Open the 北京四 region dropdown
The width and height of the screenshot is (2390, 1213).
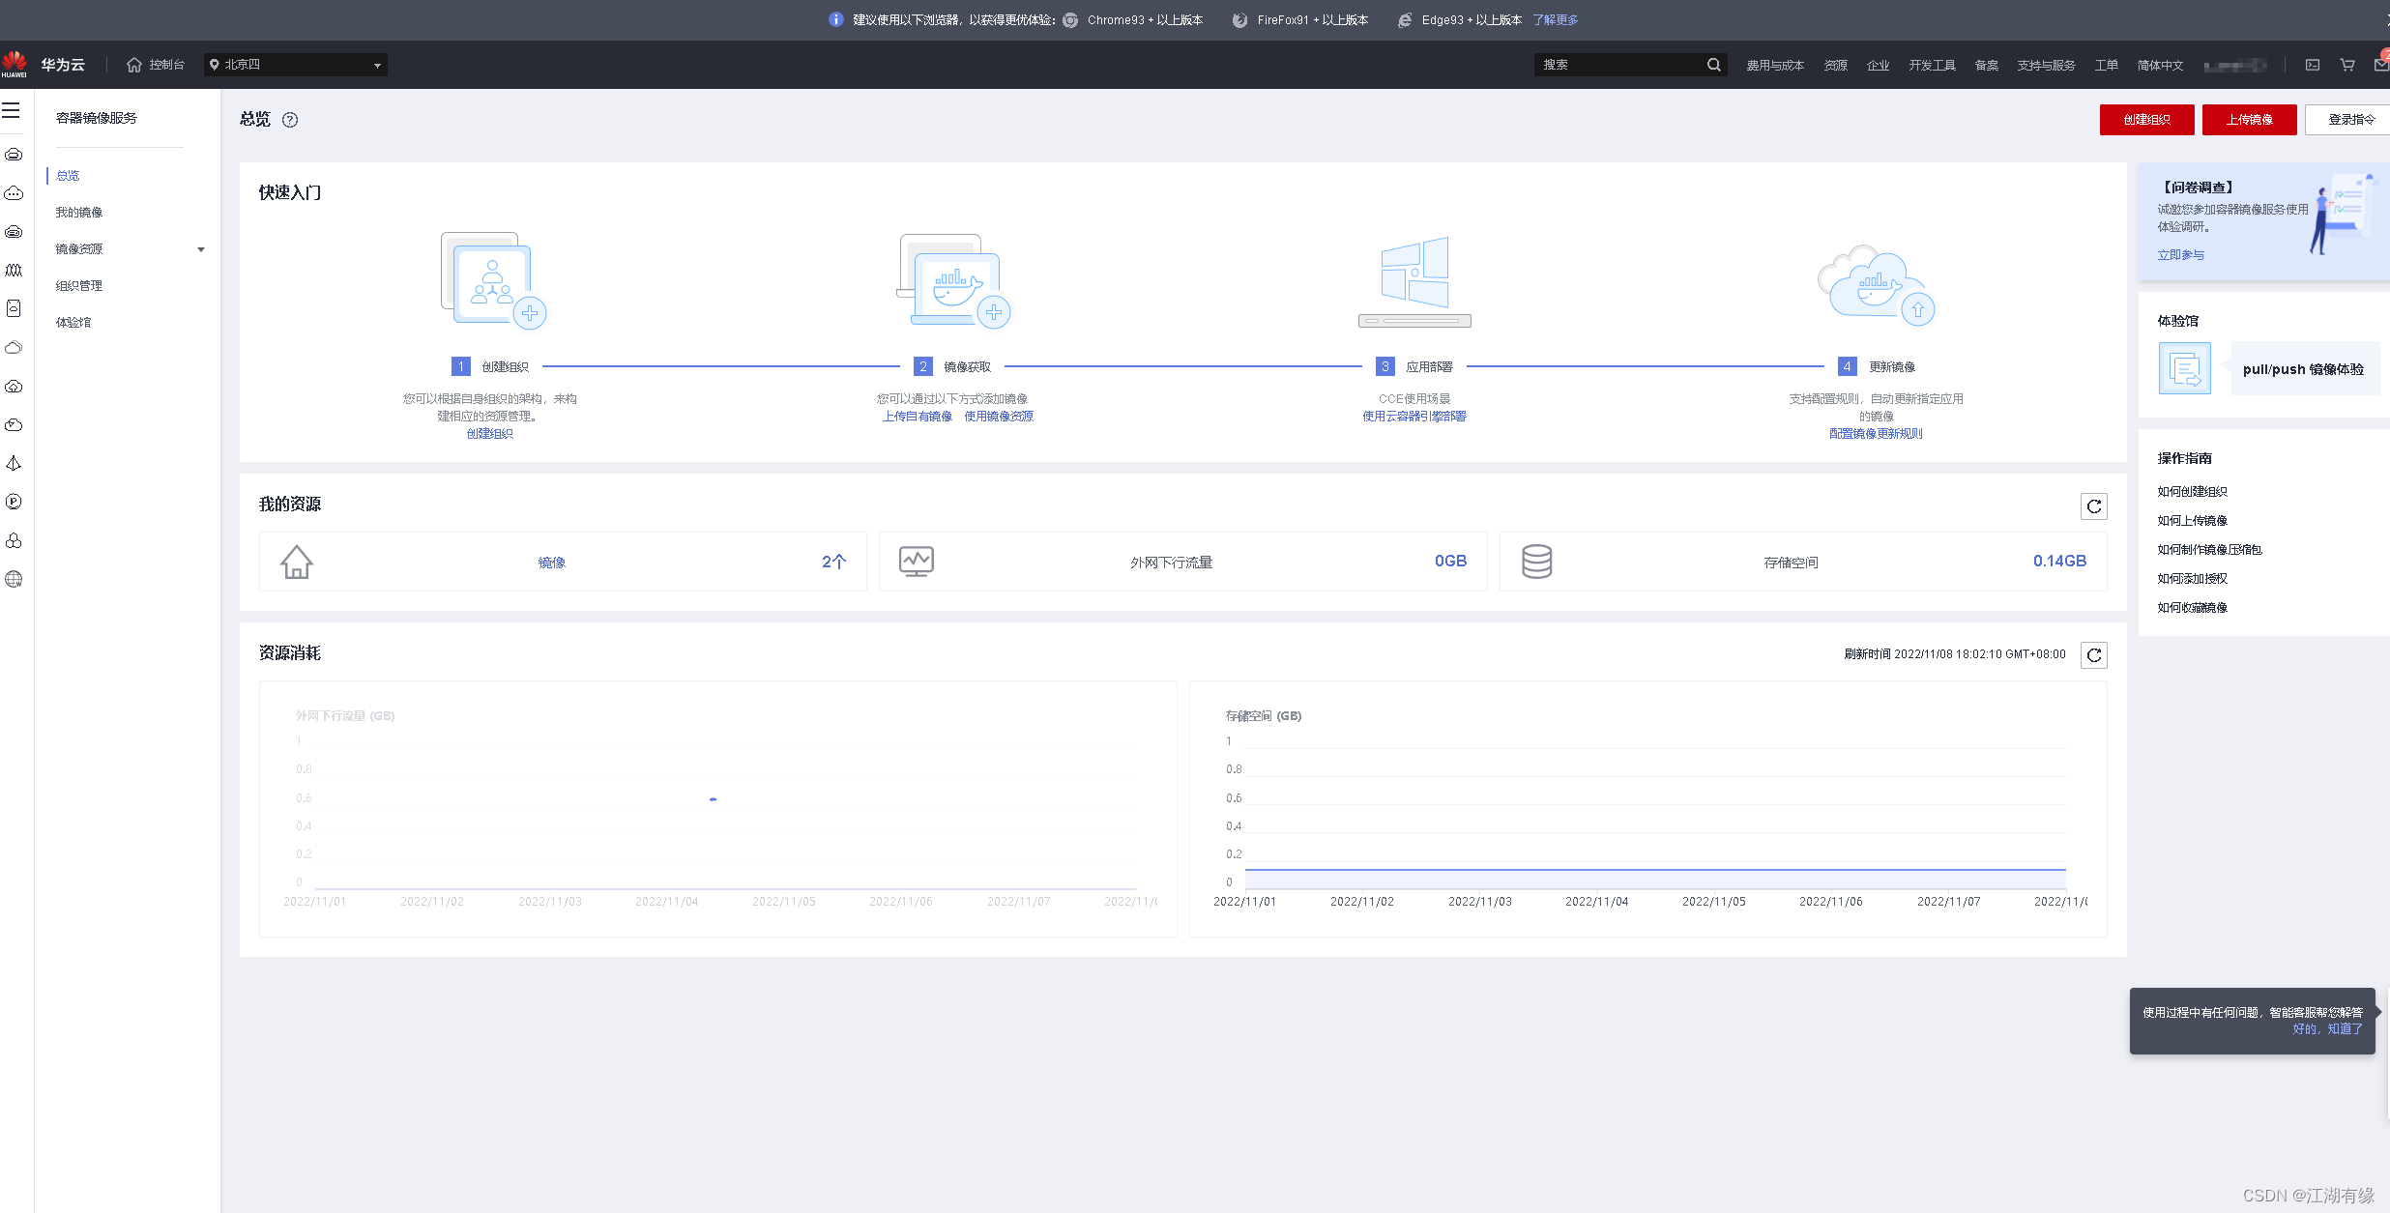[295, 65]
